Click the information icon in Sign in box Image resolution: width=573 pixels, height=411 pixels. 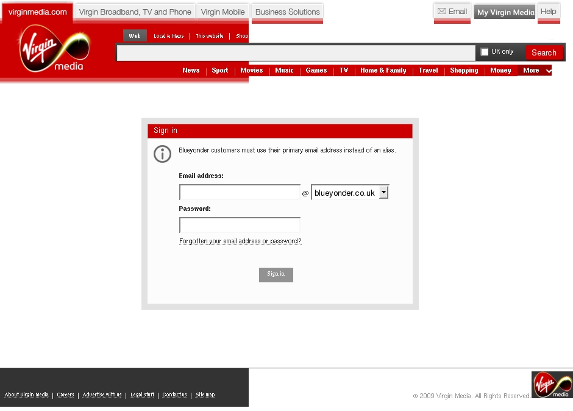[x=162, y=154]
